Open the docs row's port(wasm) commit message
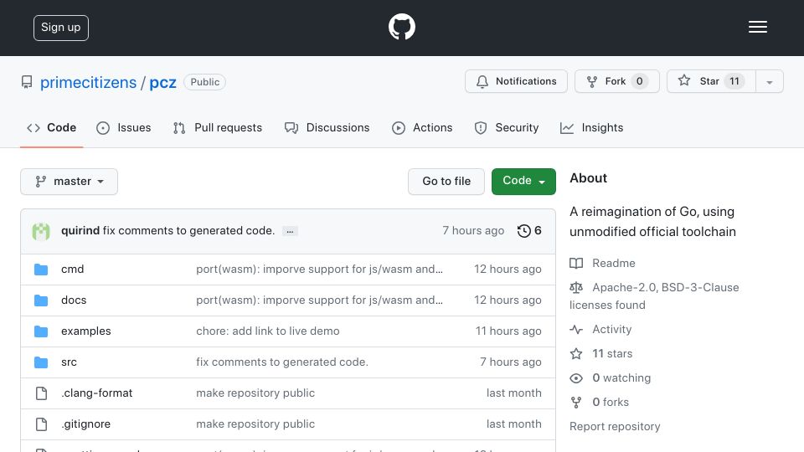Screen dimensions: 804x452 [319, 300]
